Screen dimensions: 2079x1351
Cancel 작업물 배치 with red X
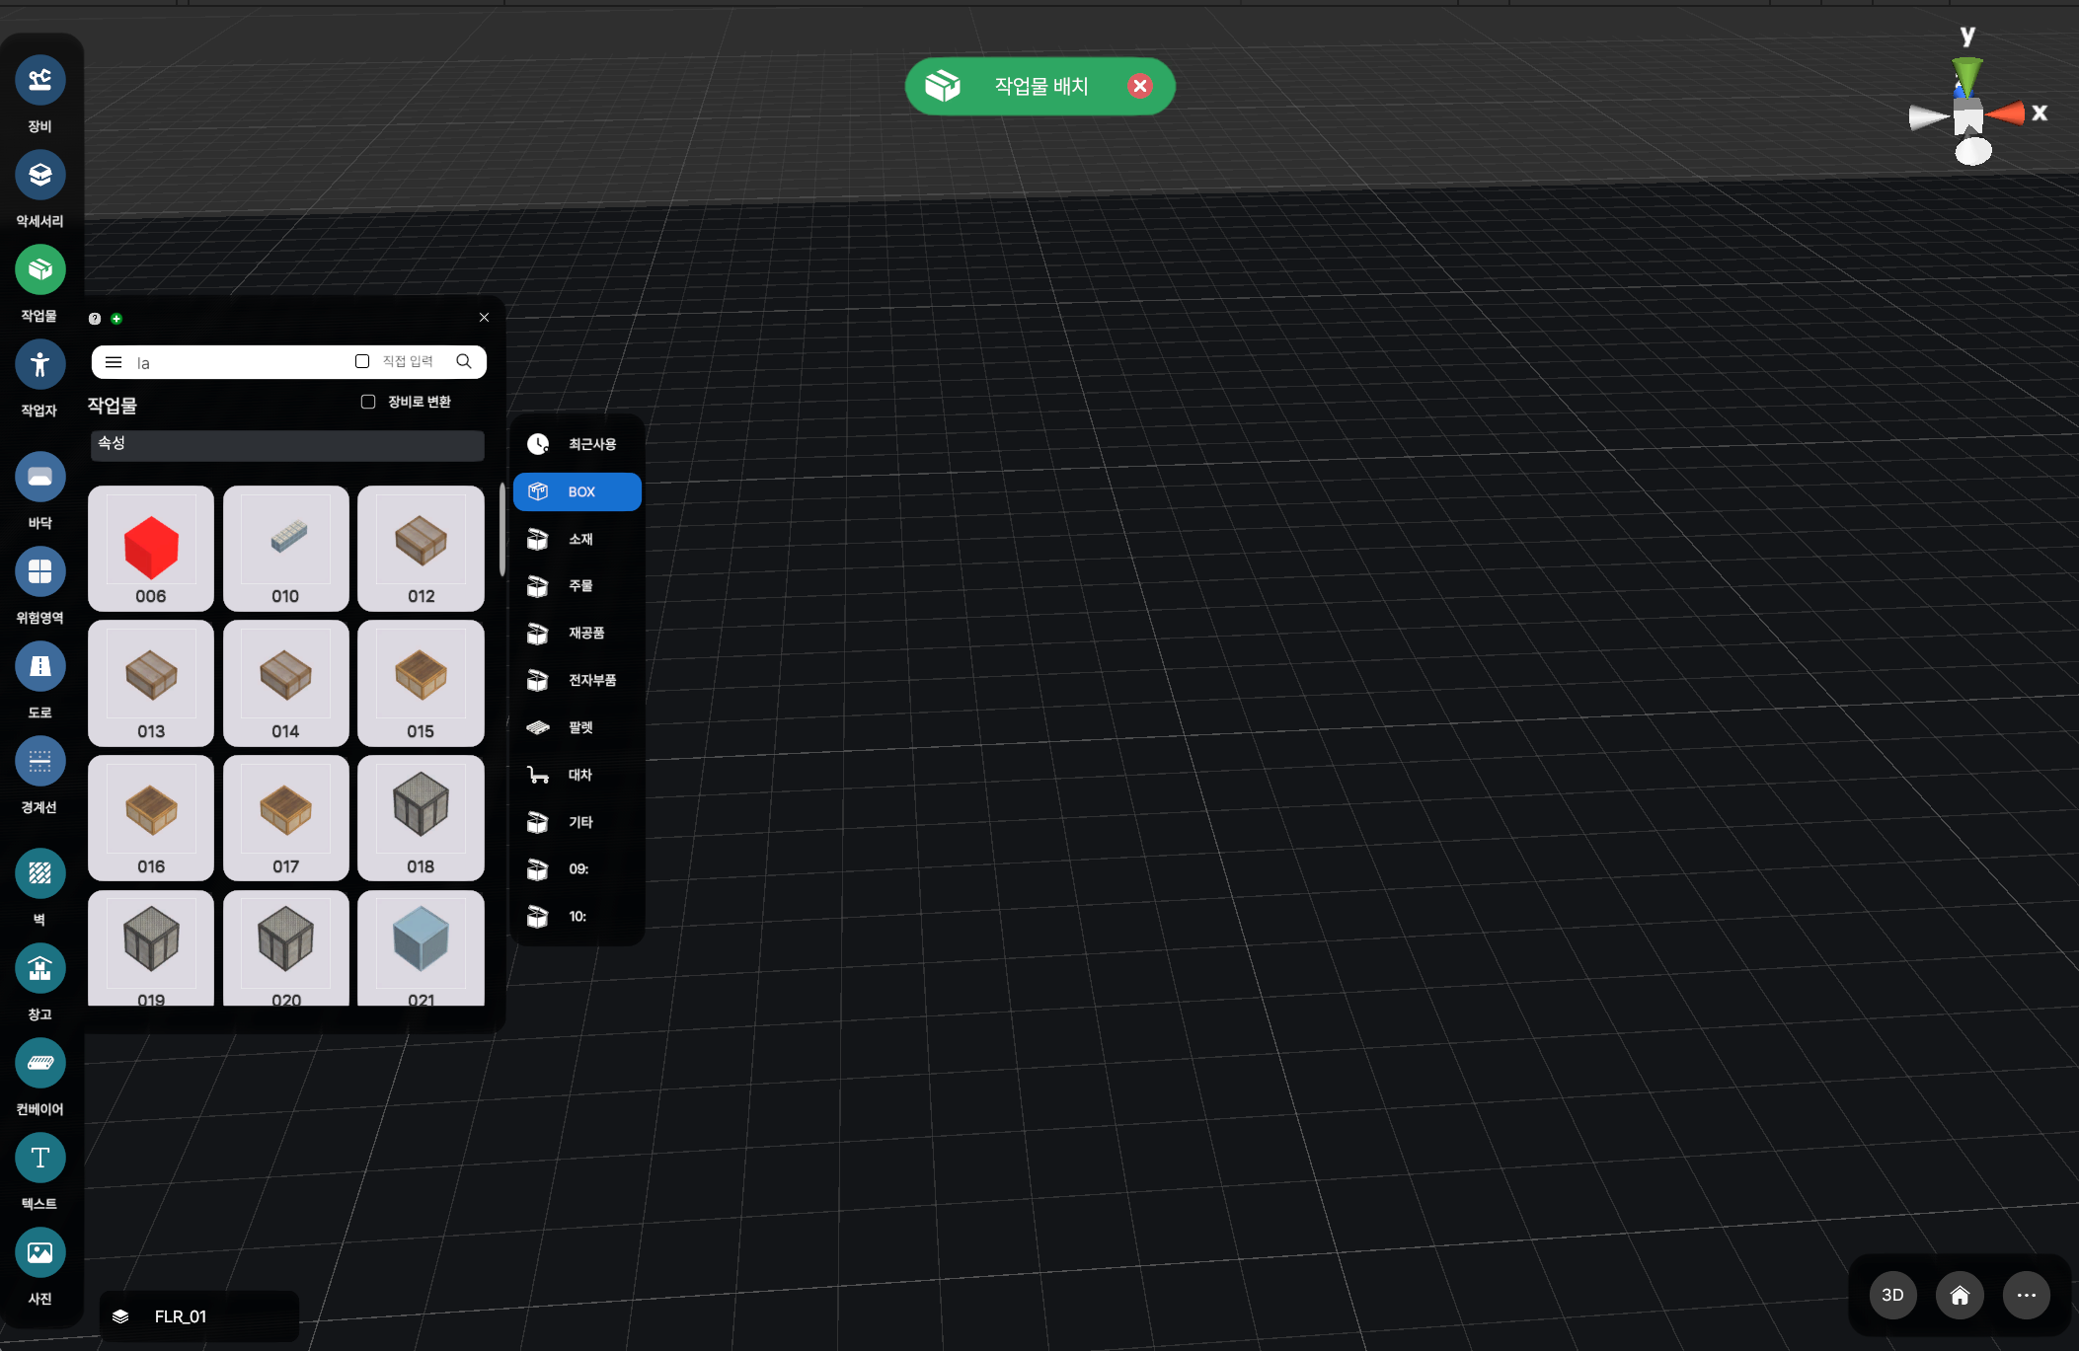[x=1140, y=86]
